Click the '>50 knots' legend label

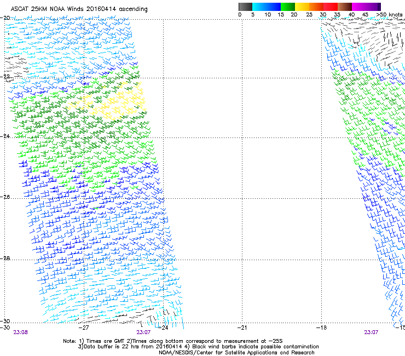[389, 15]
